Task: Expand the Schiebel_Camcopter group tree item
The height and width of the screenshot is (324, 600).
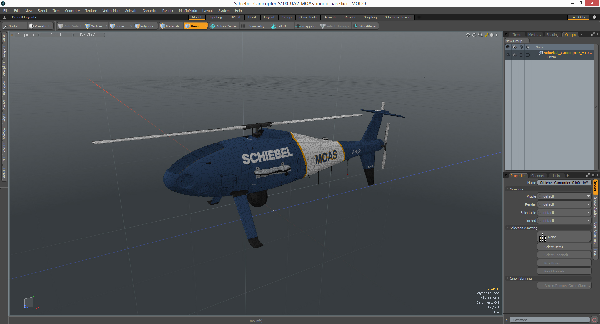Action: coord(537,55)
